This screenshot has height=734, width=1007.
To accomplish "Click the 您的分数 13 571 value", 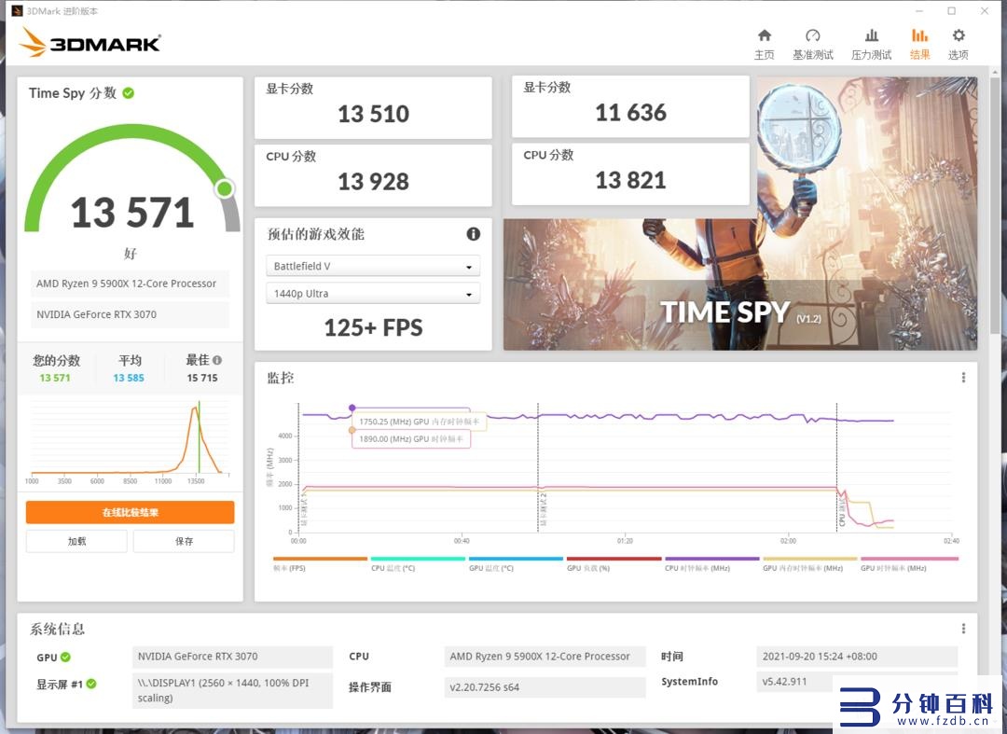I will (x=55, y=378).
